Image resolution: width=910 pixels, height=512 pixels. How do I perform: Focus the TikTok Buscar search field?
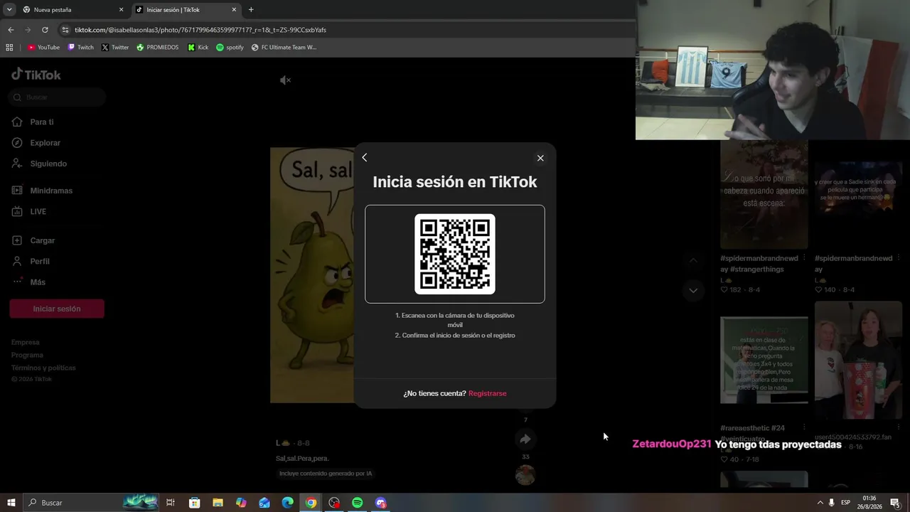coord(58,97)
